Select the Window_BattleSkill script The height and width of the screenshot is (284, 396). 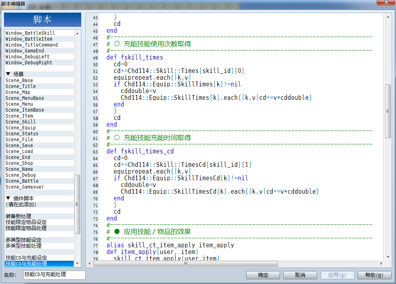click(39, 33)
